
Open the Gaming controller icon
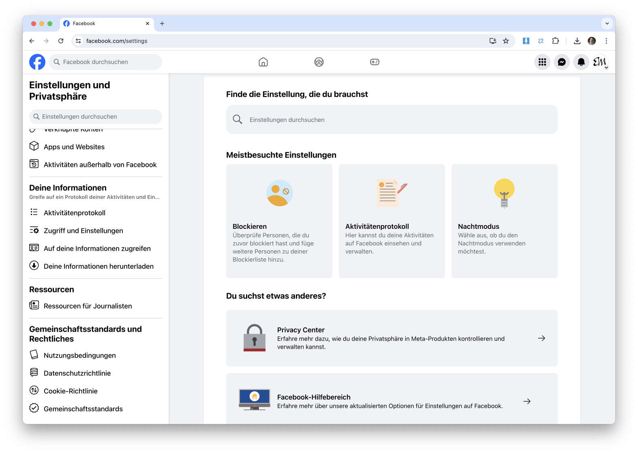click(x=375, y=62)
